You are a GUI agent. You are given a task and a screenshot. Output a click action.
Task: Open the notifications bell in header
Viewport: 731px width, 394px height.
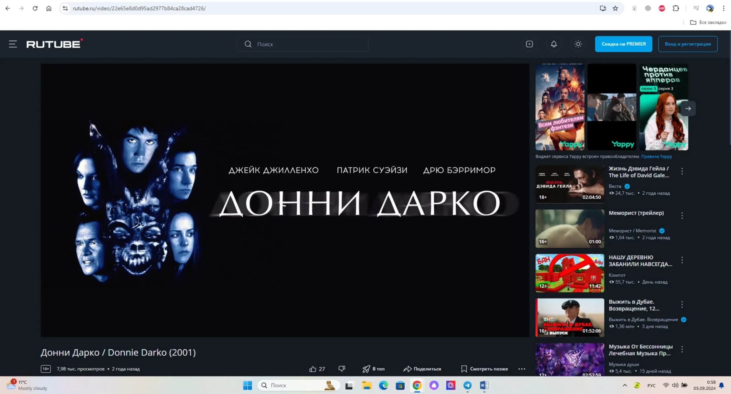pos(553,44)
